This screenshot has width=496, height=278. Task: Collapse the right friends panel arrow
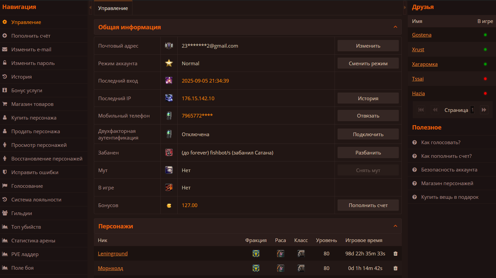click(405, 7)
